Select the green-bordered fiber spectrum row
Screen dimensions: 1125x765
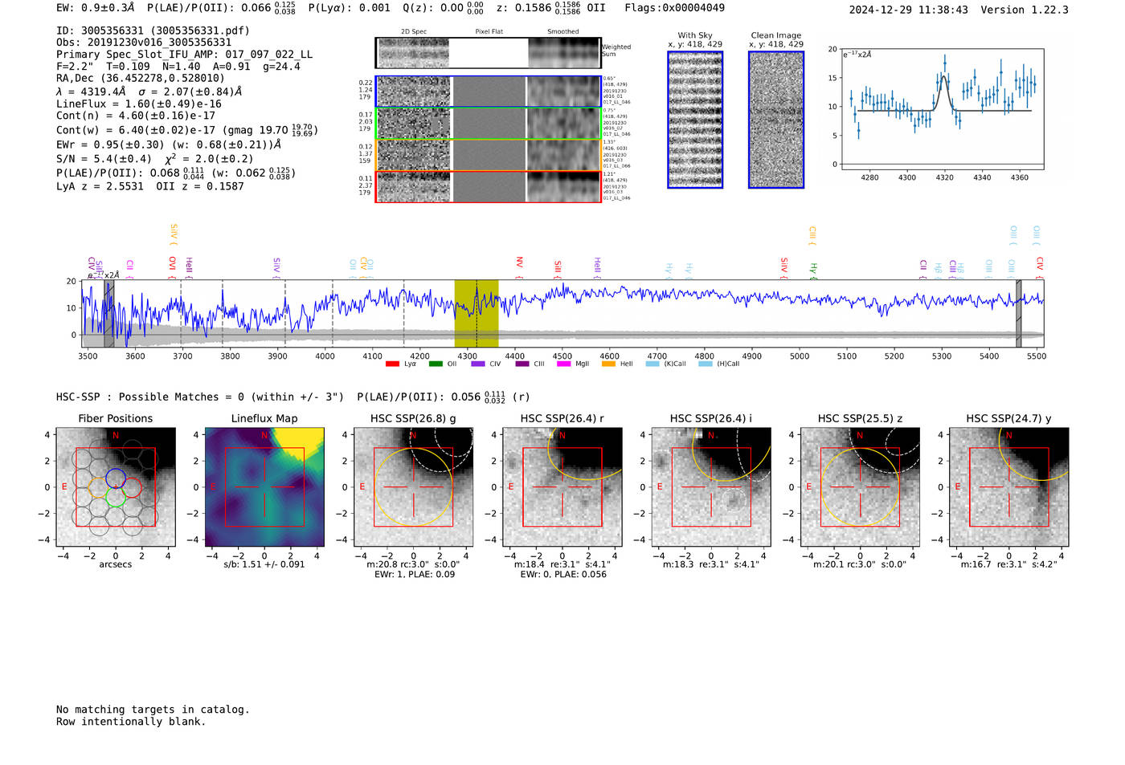click(x=488, y=124)
